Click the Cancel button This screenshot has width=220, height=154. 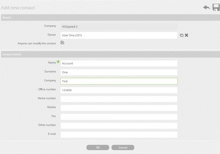(123, 147)
